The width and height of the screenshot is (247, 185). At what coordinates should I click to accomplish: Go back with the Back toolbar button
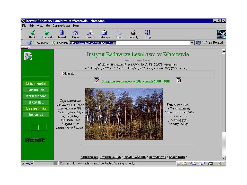32,34
